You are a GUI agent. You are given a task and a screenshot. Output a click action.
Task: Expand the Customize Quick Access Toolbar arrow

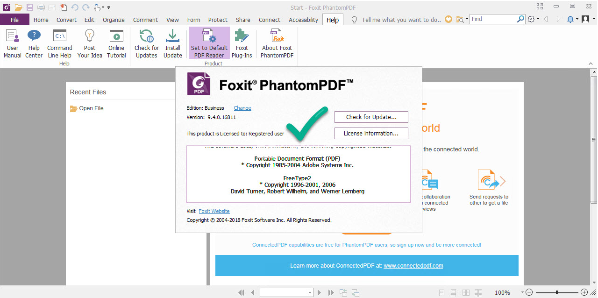pos(109,7)
